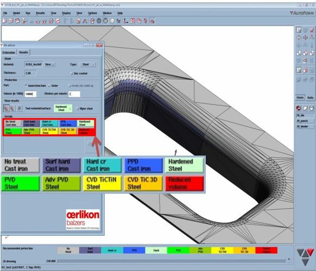Open the Options menu
316x271 pixels.
(x=92, y=13)
